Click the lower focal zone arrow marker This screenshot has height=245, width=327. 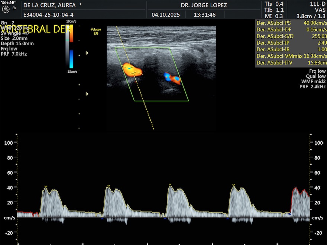87,94
